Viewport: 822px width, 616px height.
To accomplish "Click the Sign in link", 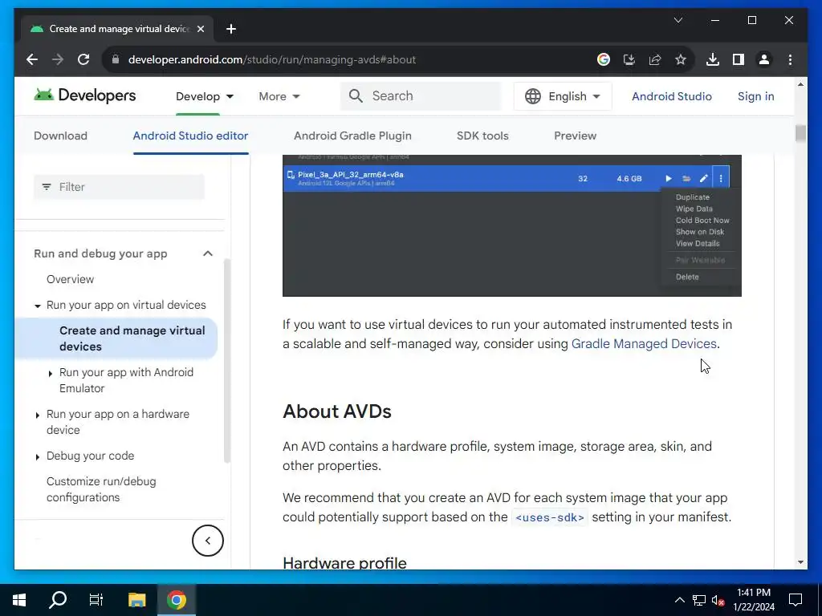I will 755,96.
